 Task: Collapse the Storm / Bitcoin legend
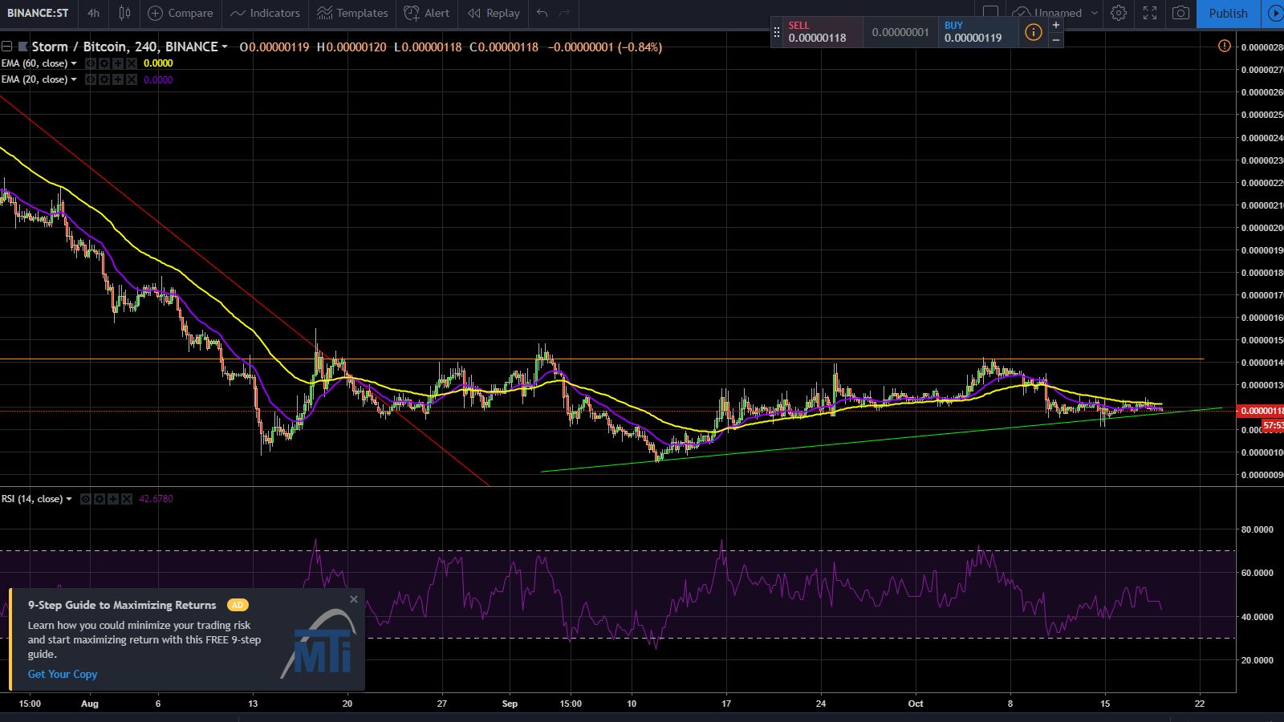pyautogui.click(x=6, y=47)
